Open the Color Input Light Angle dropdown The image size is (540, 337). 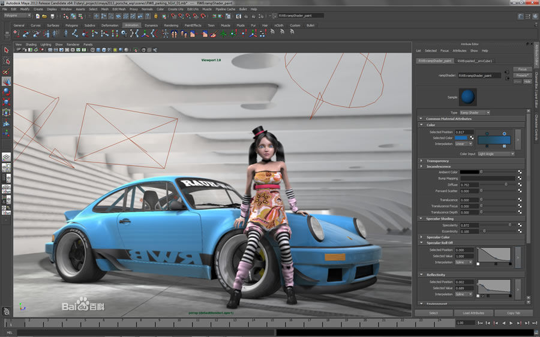(x=496, y=154)
